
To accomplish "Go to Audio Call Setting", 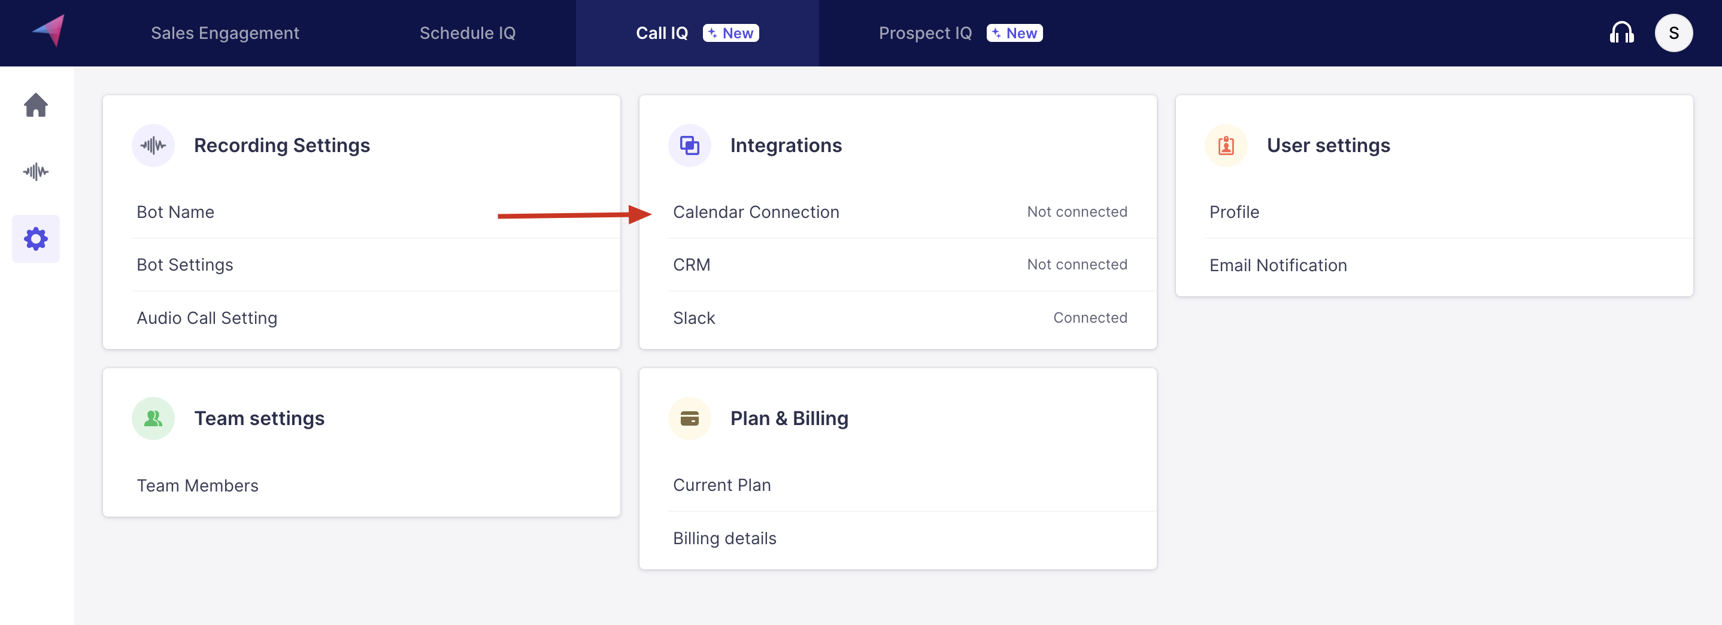I will point(207,318).
